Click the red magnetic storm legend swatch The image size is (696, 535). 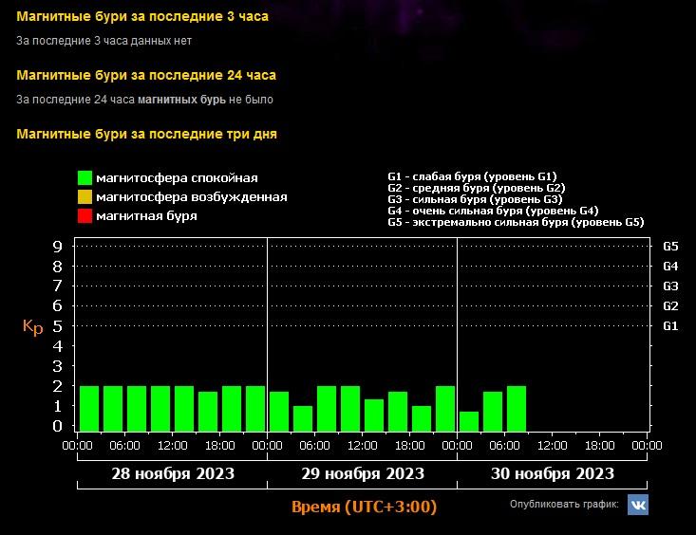pos(85,215)
